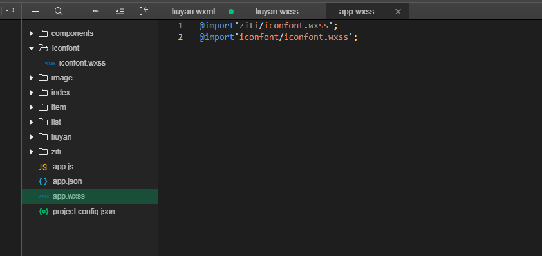The image size is (542, 256).
Task: Click line 2 of the code editor
Action: 350,37
